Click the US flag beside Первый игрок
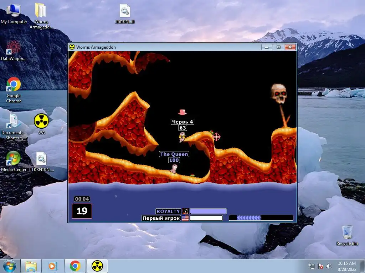 185,218
